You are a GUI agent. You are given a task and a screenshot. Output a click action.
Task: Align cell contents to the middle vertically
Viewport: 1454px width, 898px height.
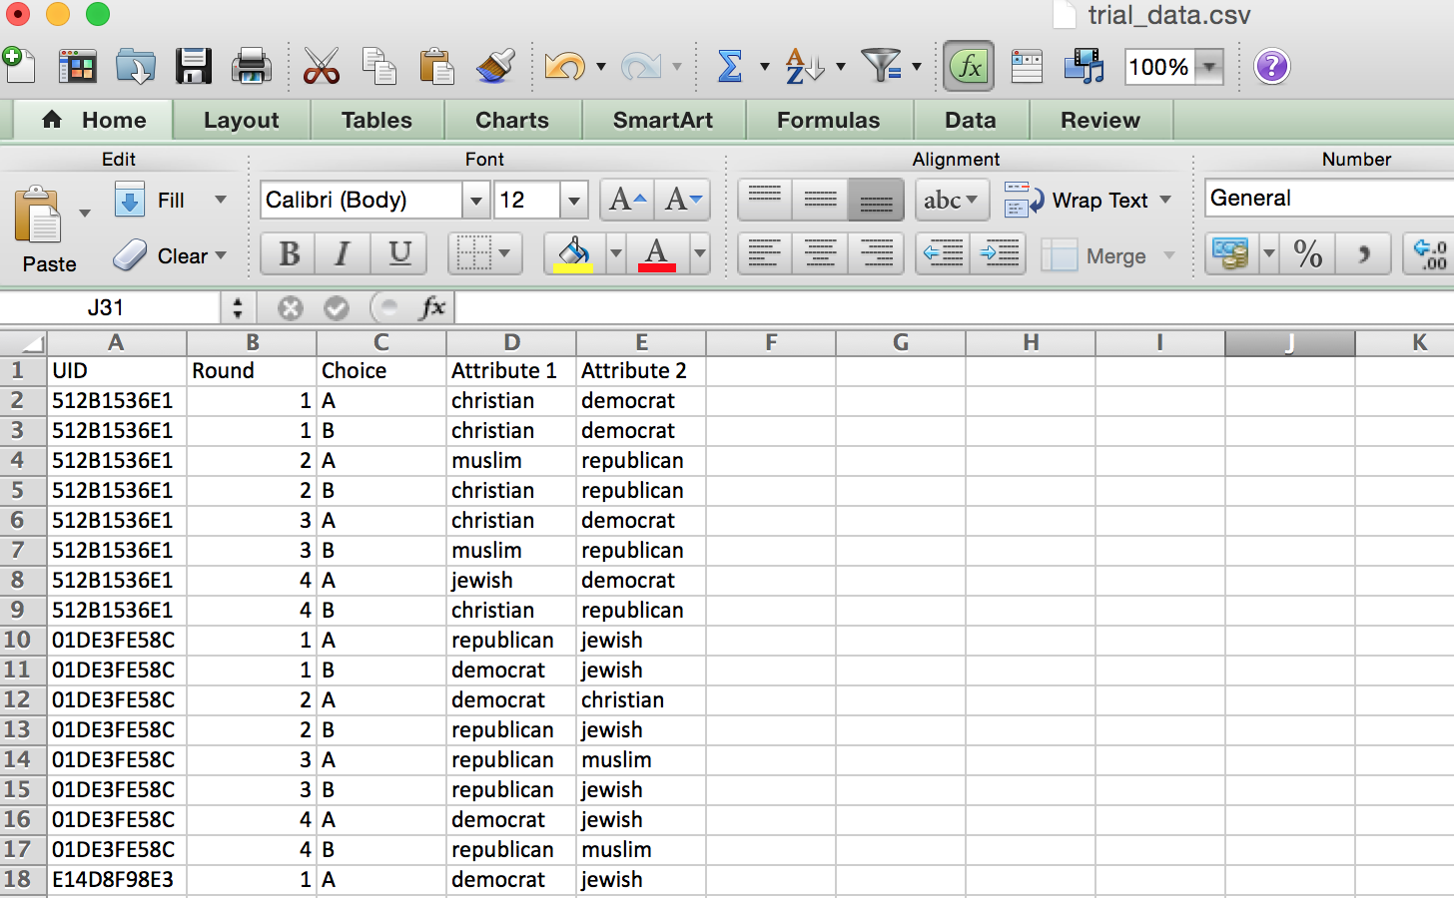coord(820,200)
